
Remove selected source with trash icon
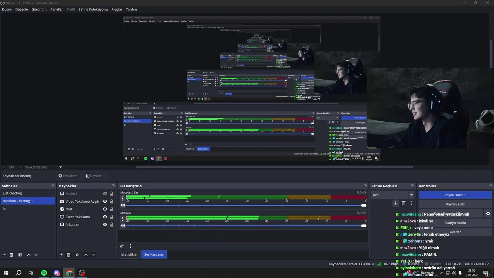[69, 255]
